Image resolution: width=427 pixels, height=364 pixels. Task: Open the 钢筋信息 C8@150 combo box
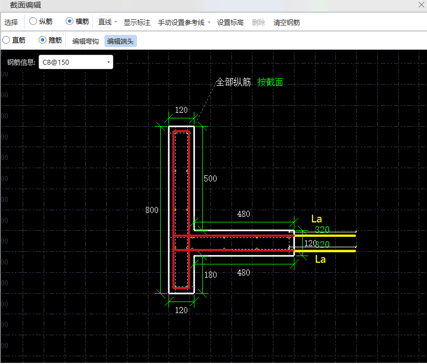tap(76, 62)
